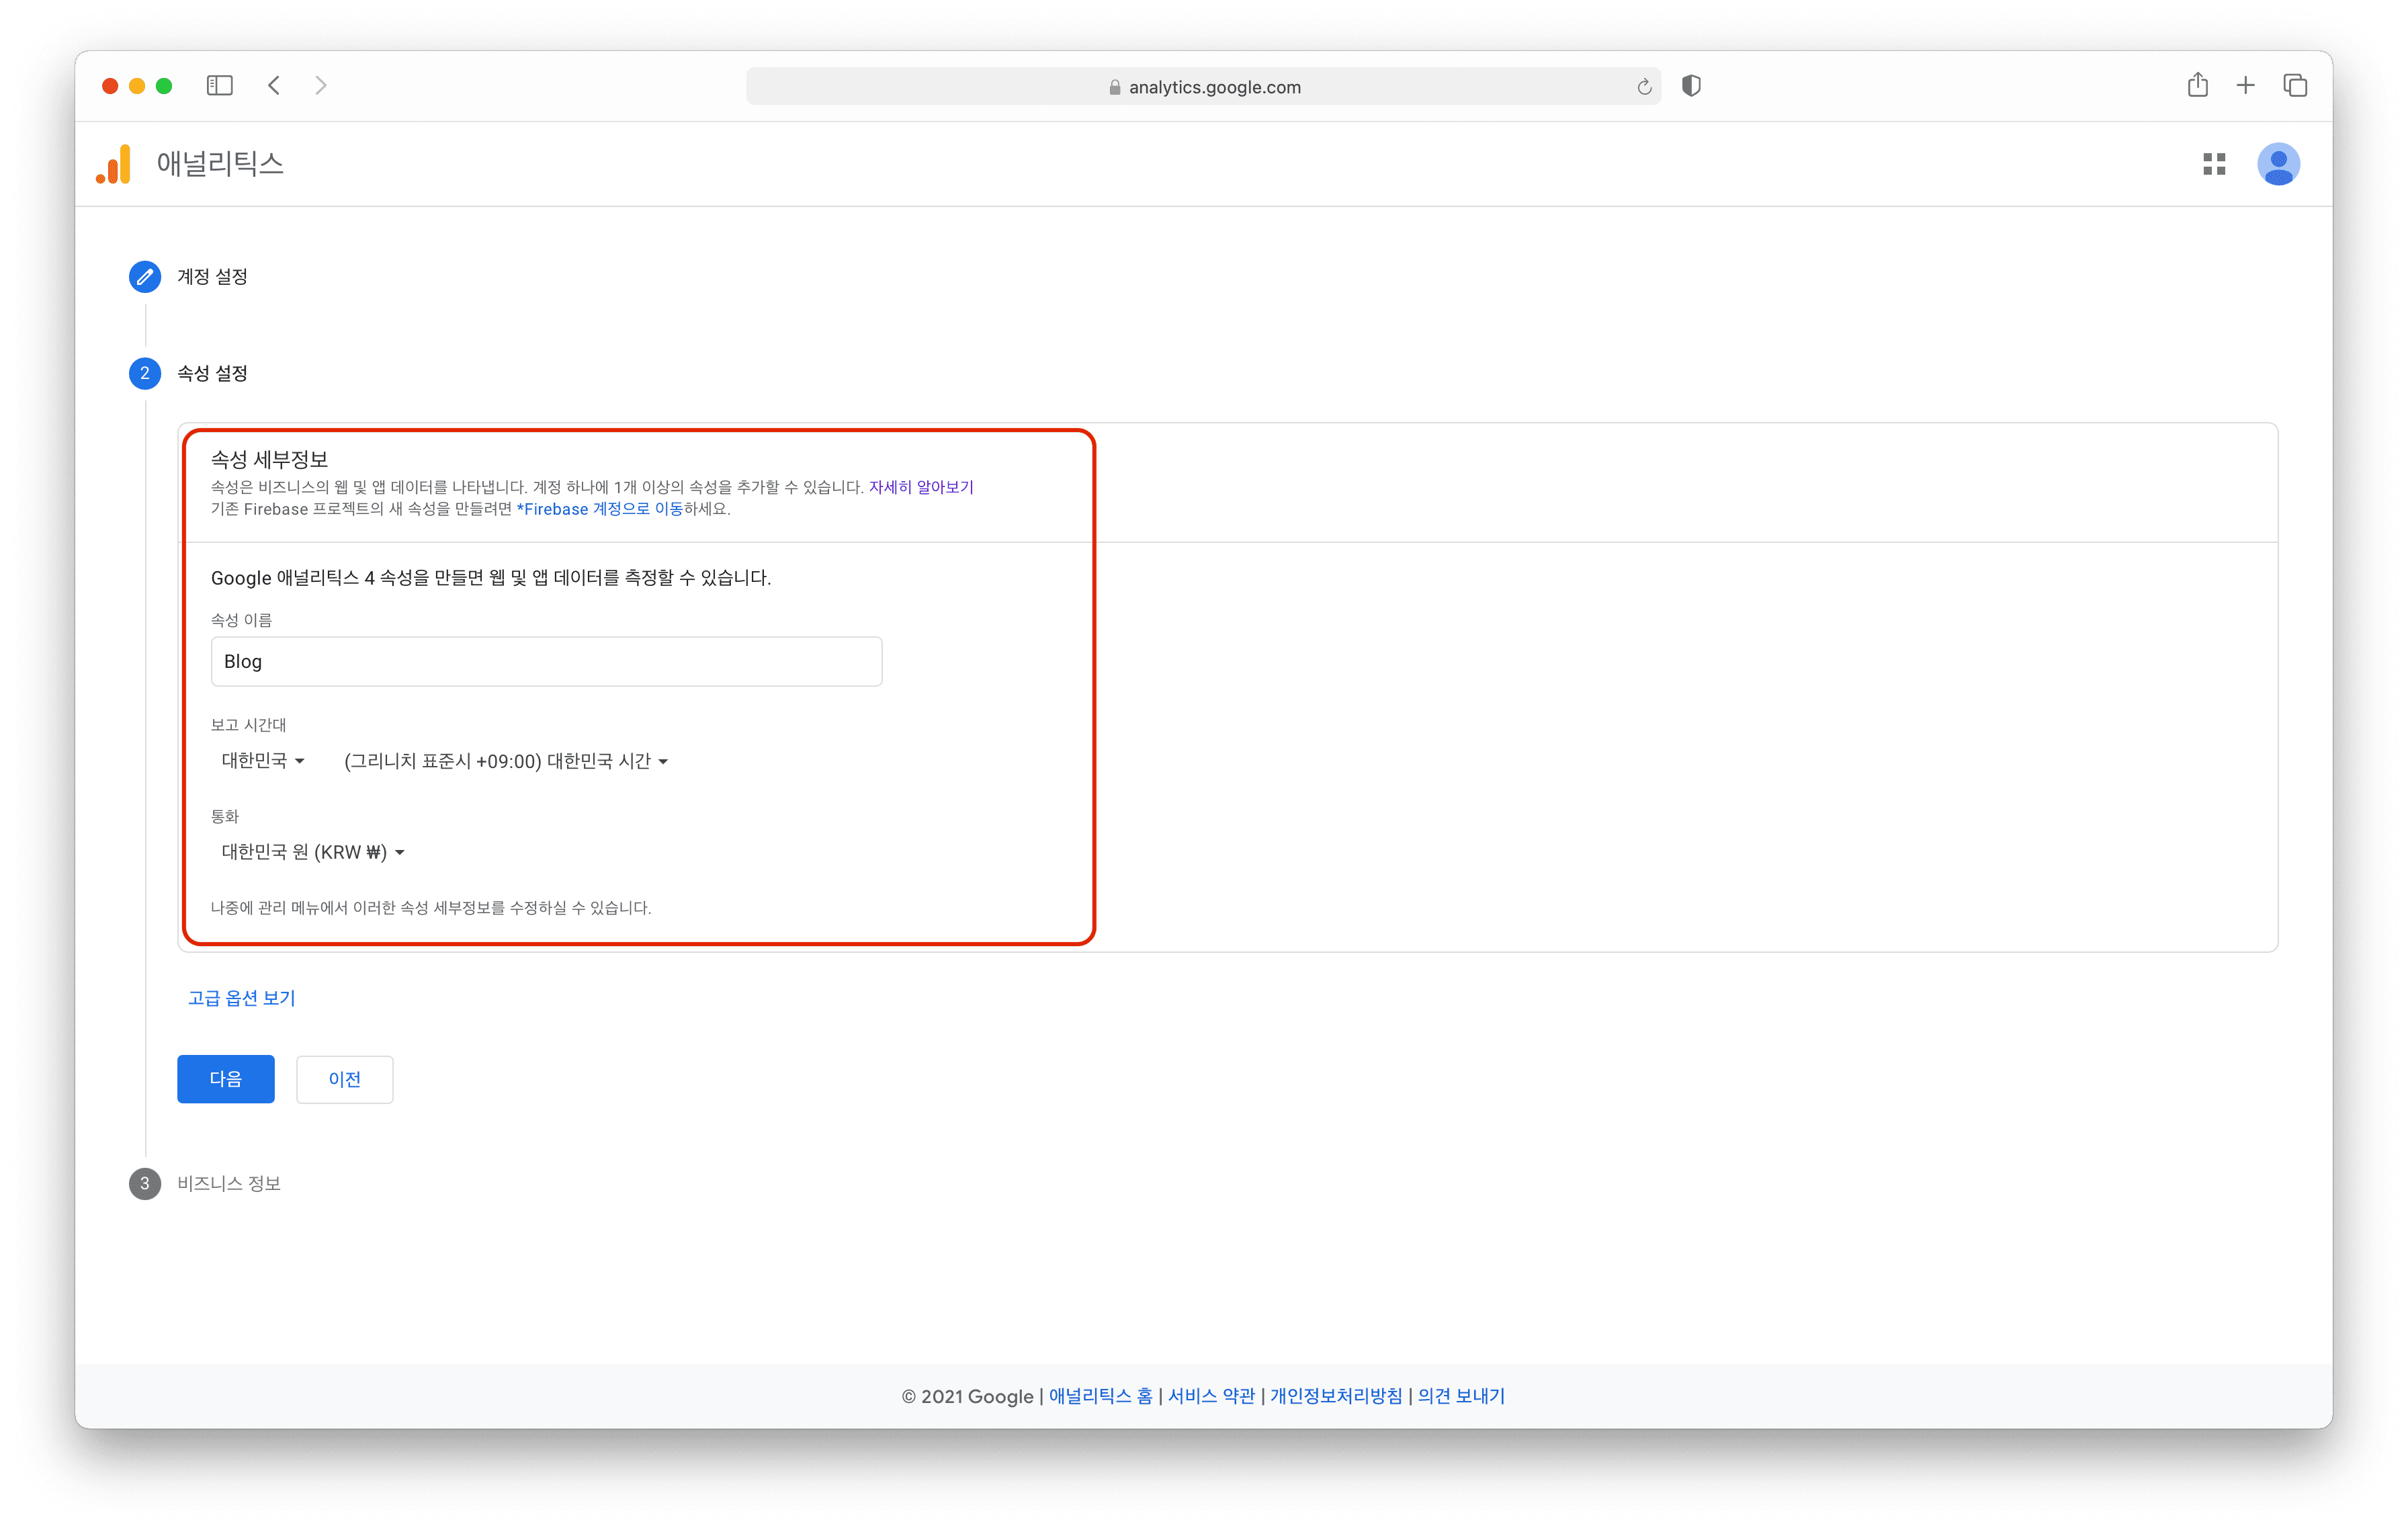Toggle the Safari sidebar icon
This screenshot has height=1528, width=2408.
click(x=220, y=86)
